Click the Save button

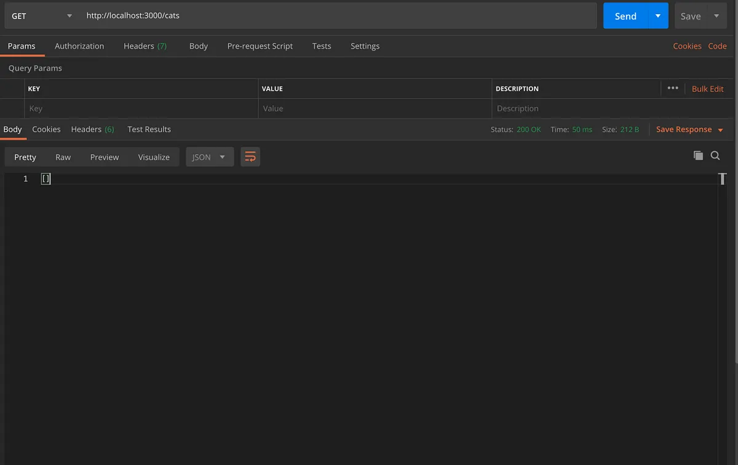691,16
